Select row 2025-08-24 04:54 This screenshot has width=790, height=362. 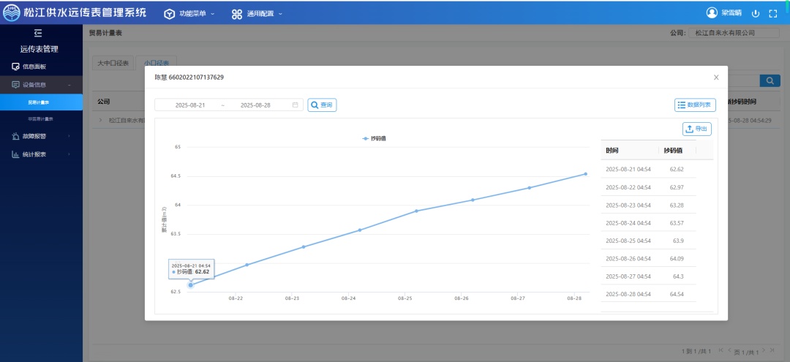648,222
